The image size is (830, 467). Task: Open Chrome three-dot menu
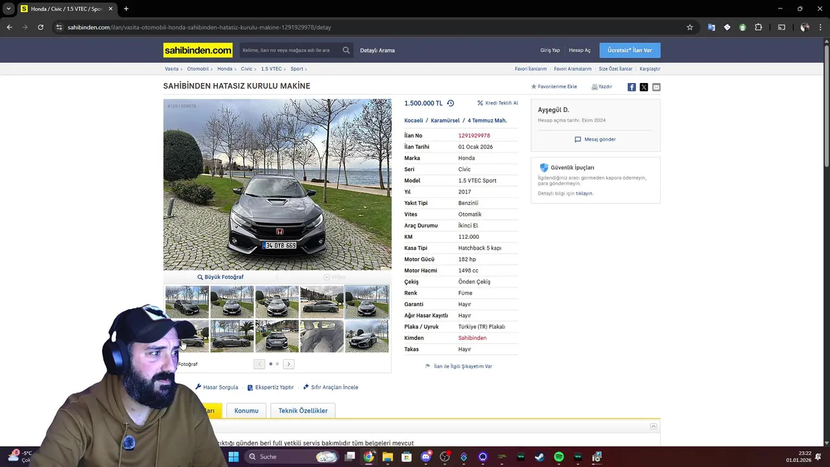pos(822,27)
